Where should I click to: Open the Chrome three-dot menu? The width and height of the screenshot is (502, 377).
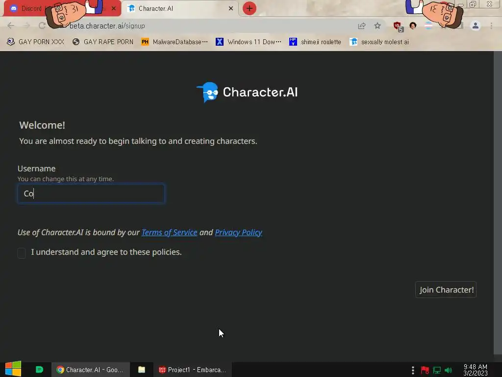pos(491,26)
